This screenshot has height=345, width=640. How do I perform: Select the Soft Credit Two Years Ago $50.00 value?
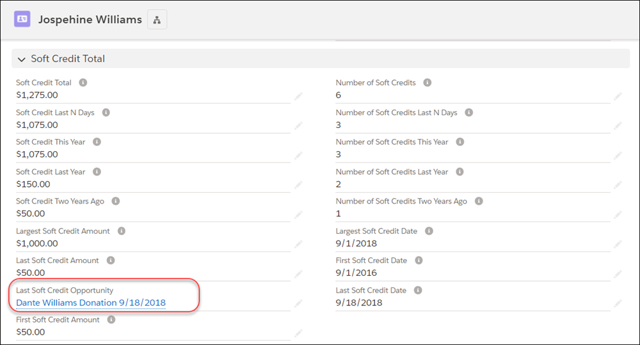pos(31,214)
